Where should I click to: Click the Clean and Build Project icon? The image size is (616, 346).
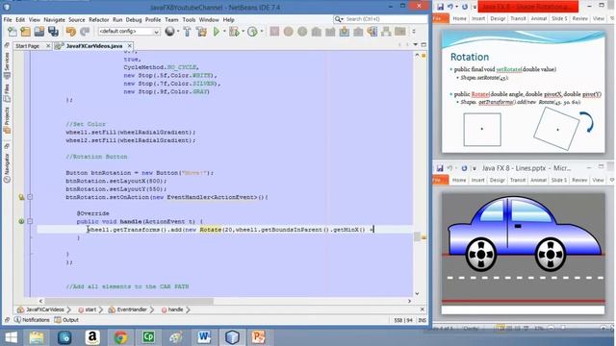point(201,32)
